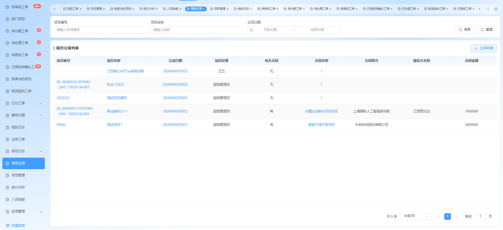Switch to the 待测试工单 tab
This screenshot has width=503, height=230.
[x=347, y=9]
